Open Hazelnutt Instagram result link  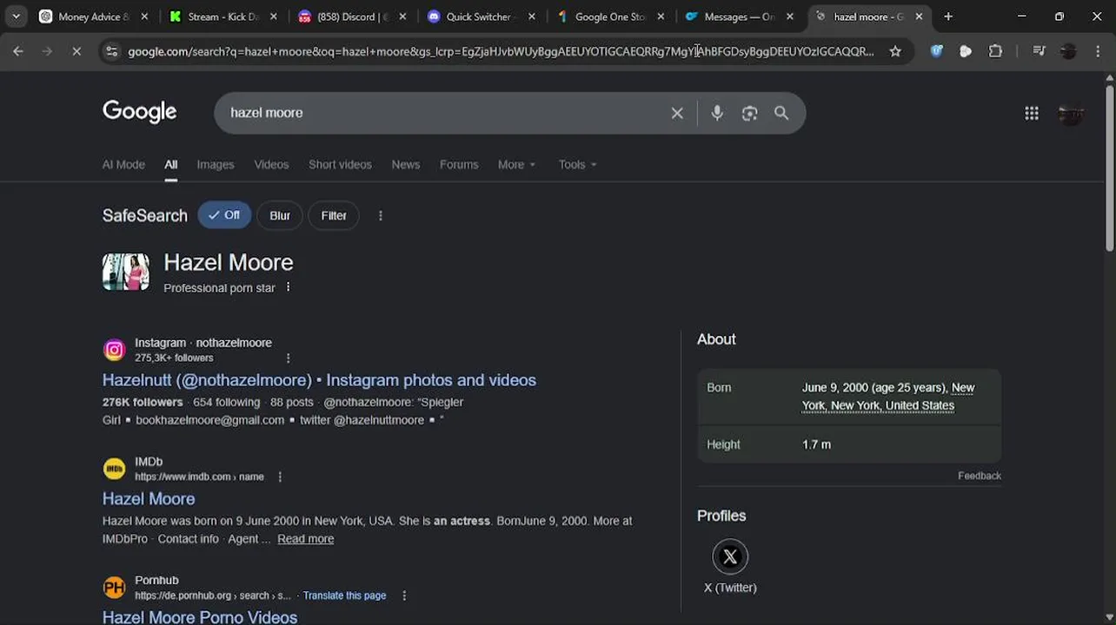(319, 380)
